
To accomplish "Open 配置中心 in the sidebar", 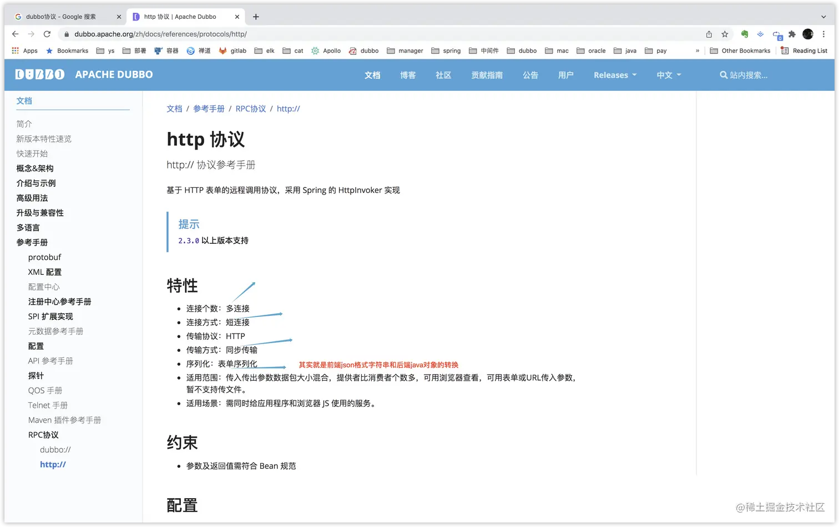I will coord(44,286).
